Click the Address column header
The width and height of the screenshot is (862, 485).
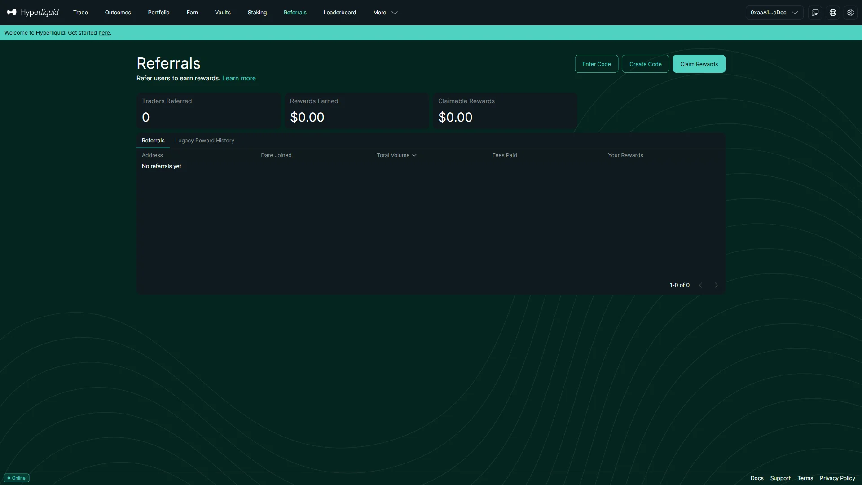(152, 155)
